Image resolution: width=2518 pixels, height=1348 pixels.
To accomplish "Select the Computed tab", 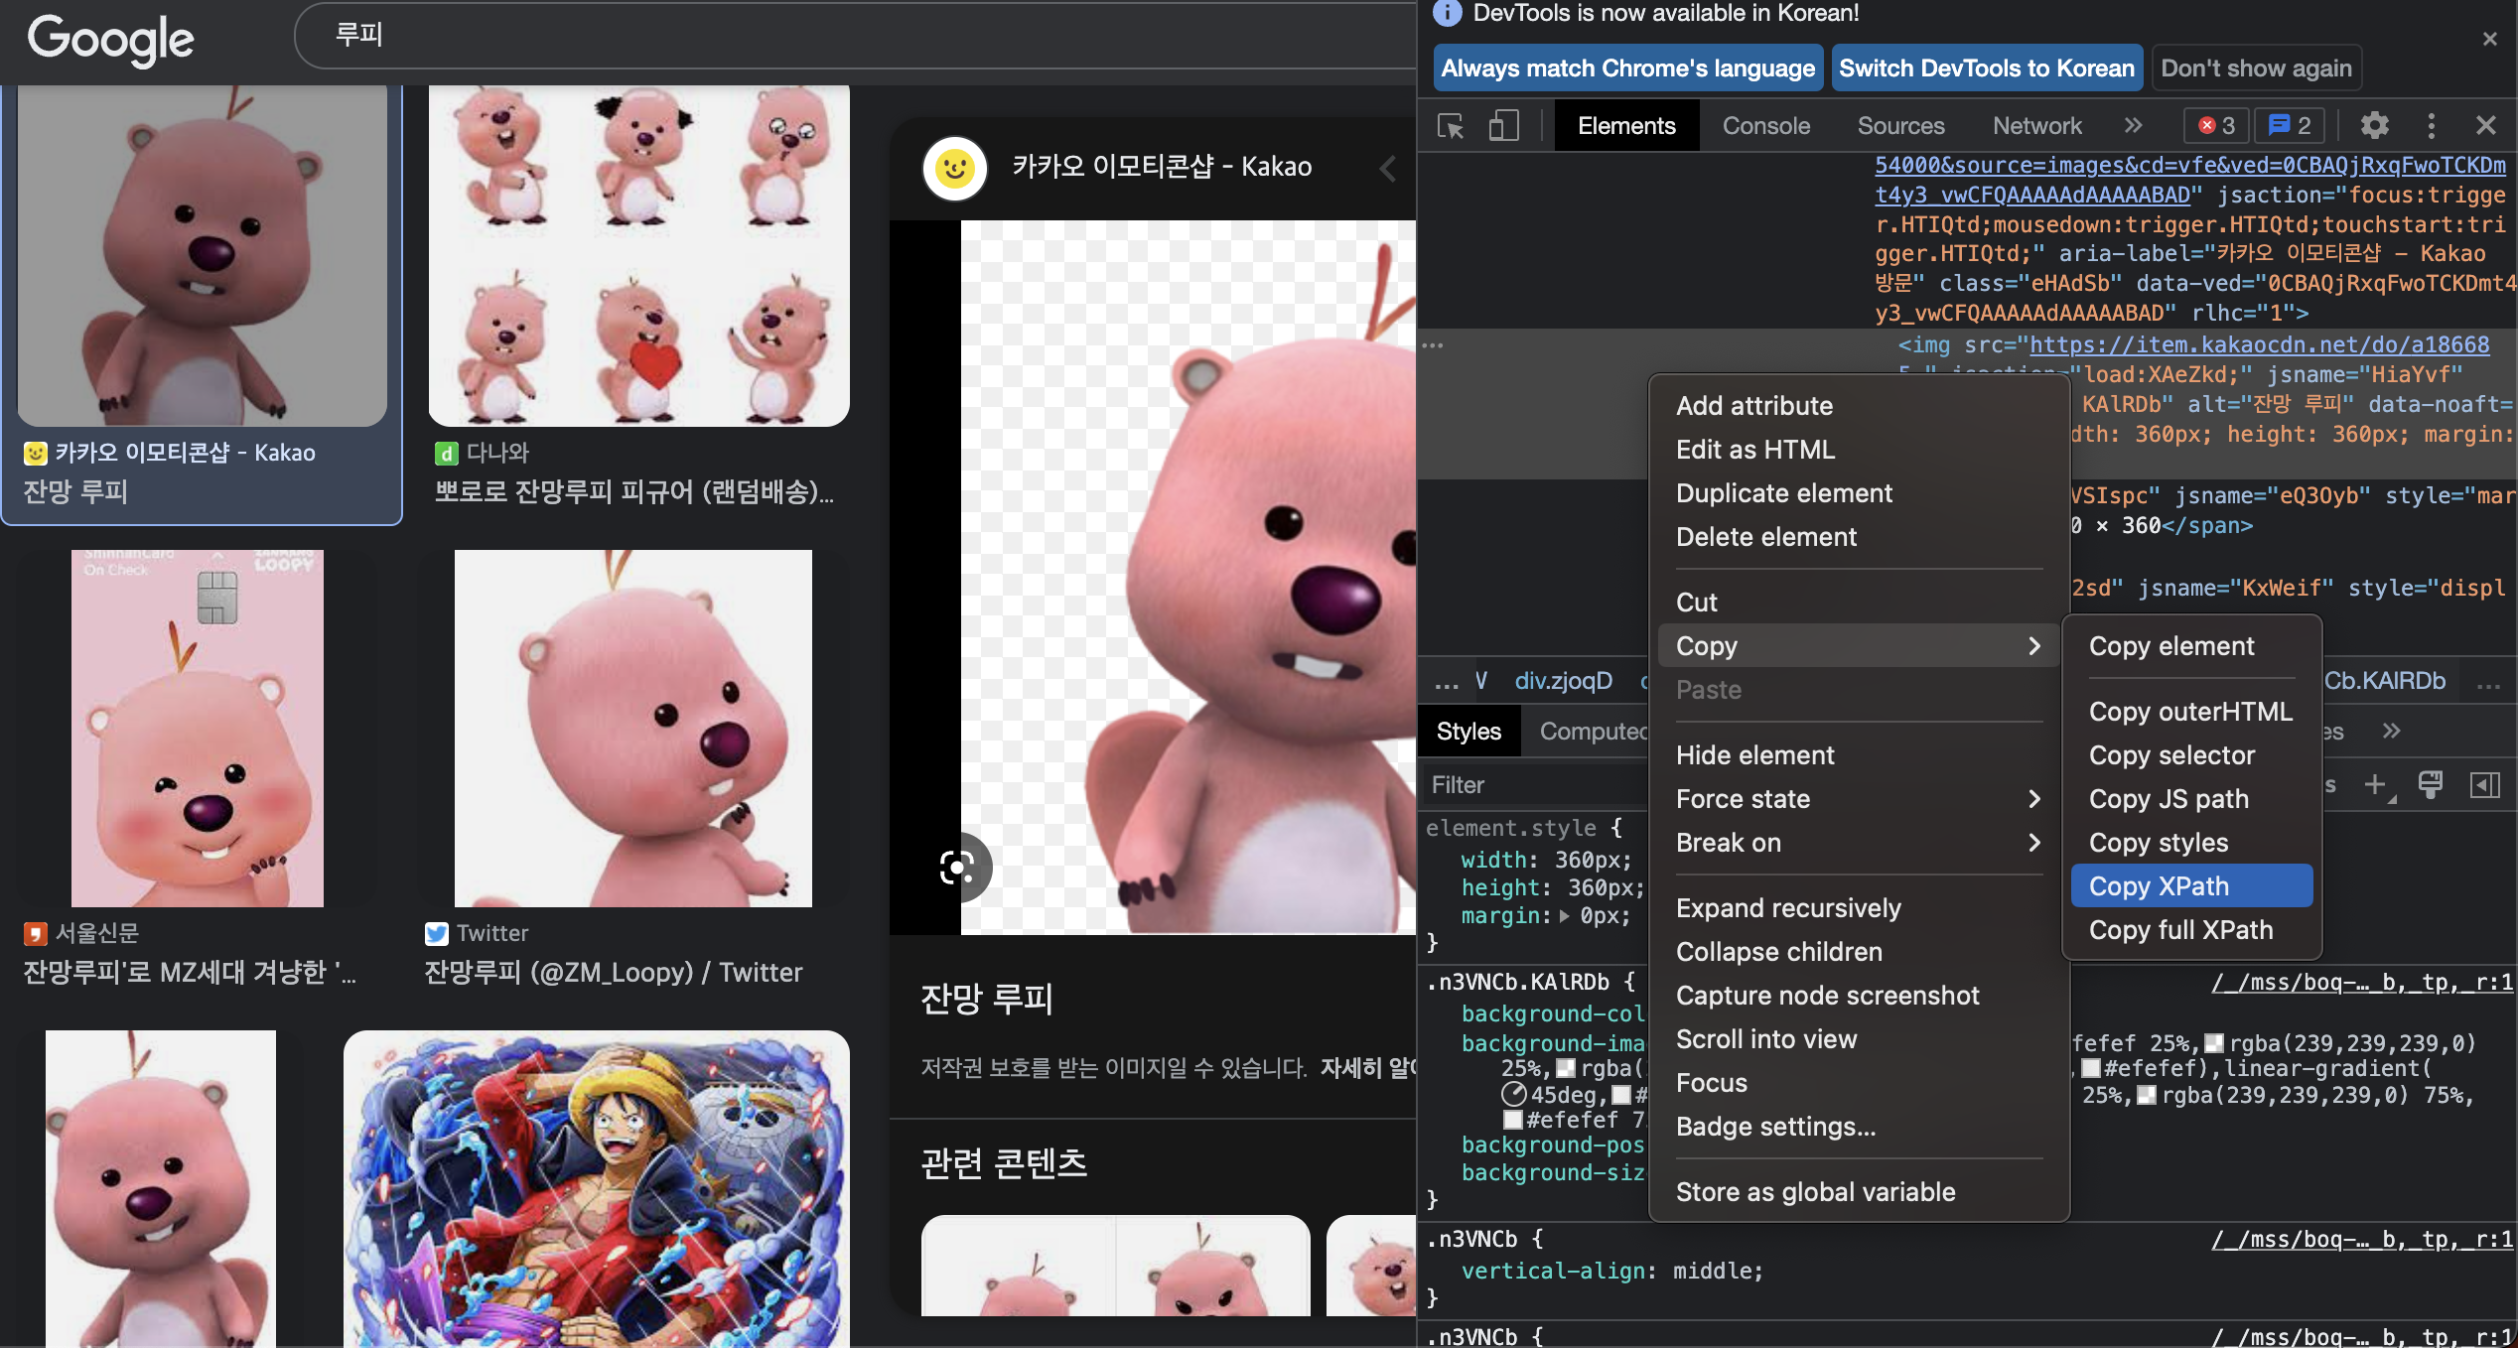I will [x=1592, y=732].
